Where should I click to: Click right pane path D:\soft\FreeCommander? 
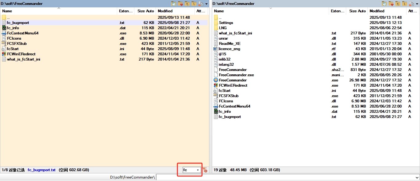click(233, 4)
